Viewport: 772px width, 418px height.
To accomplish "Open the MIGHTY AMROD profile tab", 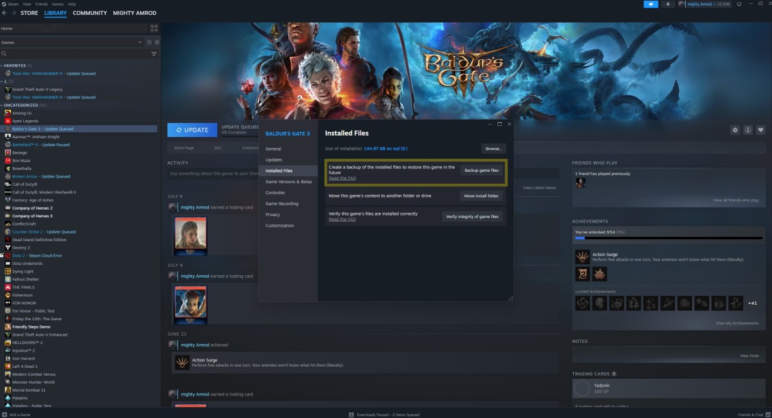I will (134, 13).
